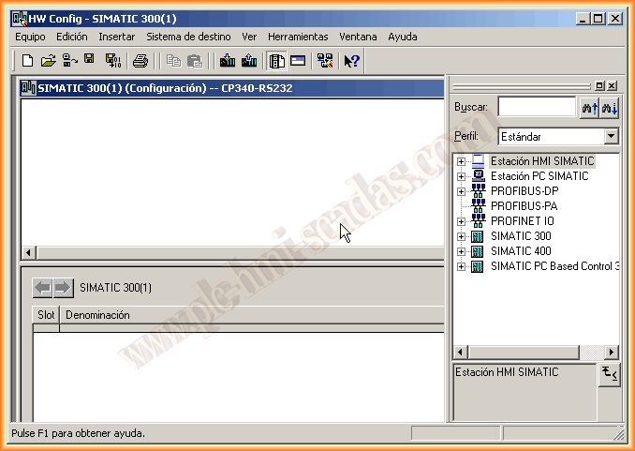Click the New document toolbar icon
The width and height of the screenshot is (635, 451).
point(28,61)
